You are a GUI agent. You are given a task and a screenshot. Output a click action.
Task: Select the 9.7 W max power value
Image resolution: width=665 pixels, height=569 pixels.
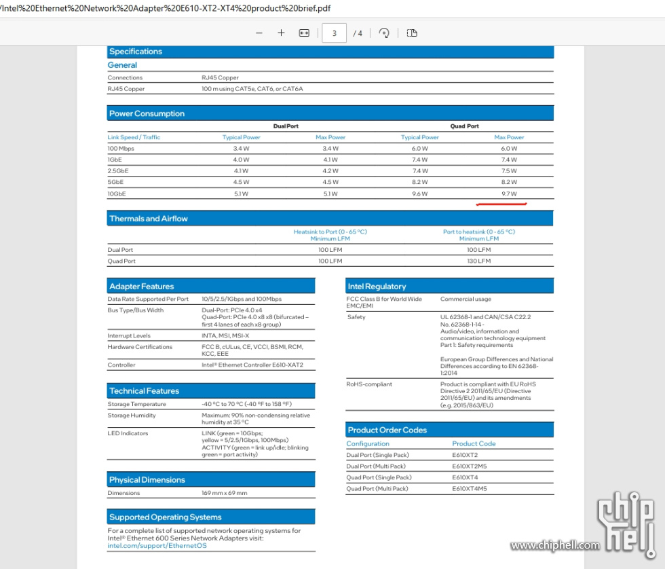click(x=509, y=194)
